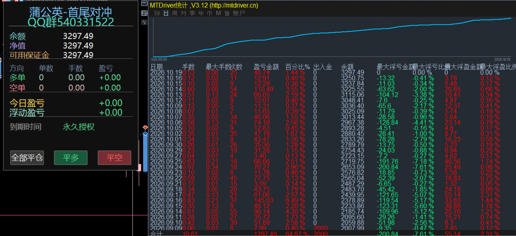This screenshot has width=516, height=236.
Task: Open the 账户 account tab
Action: tap(239, 13)
